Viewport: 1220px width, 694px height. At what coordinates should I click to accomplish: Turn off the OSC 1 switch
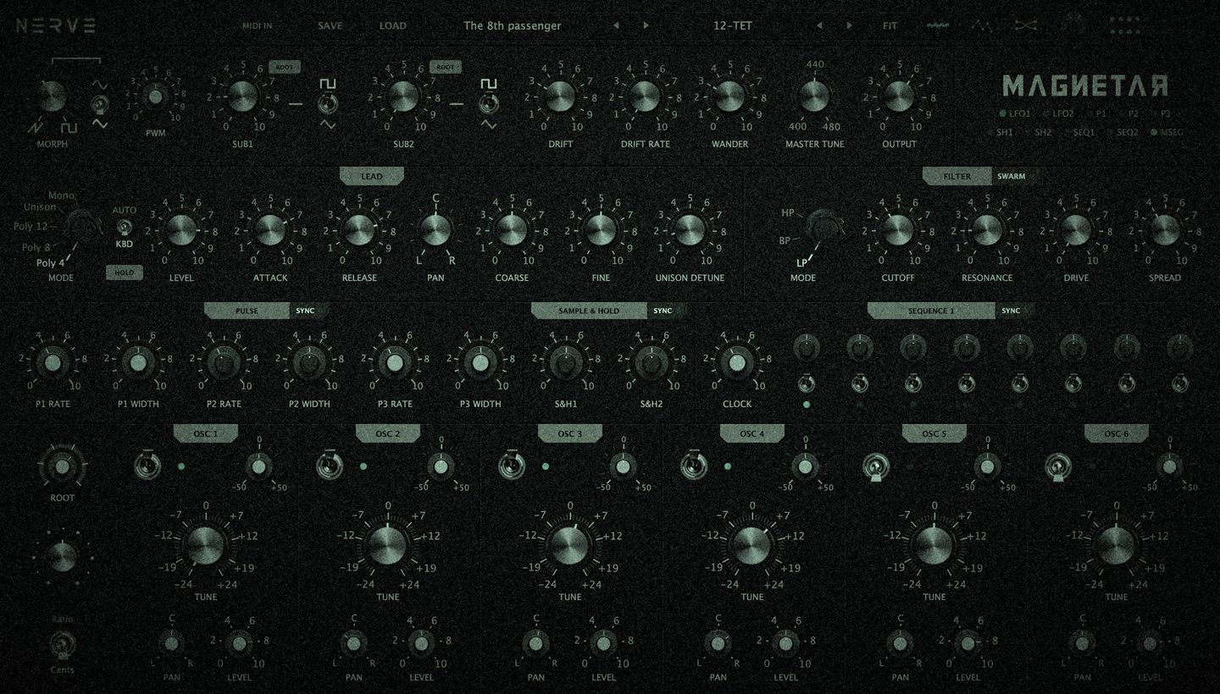(147, 465)
